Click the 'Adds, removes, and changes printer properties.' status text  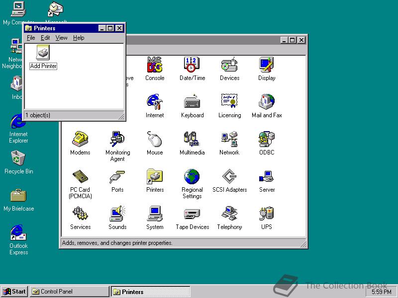coord(117,243)
